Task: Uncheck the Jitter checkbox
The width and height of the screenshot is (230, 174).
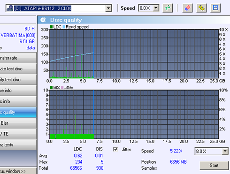Action: [x=115, y=149]
